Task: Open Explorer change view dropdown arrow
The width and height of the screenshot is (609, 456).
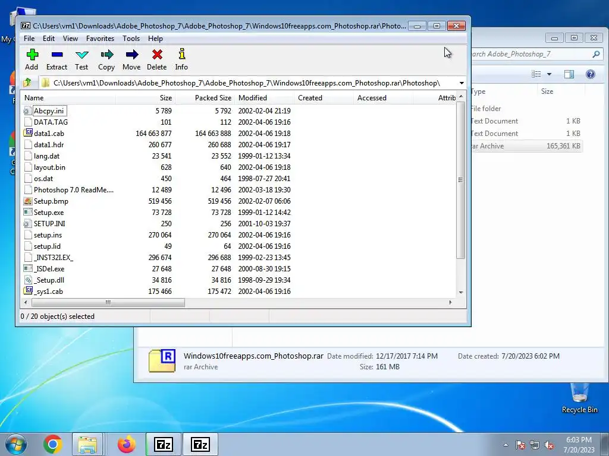Action: [x=549, y=74]
